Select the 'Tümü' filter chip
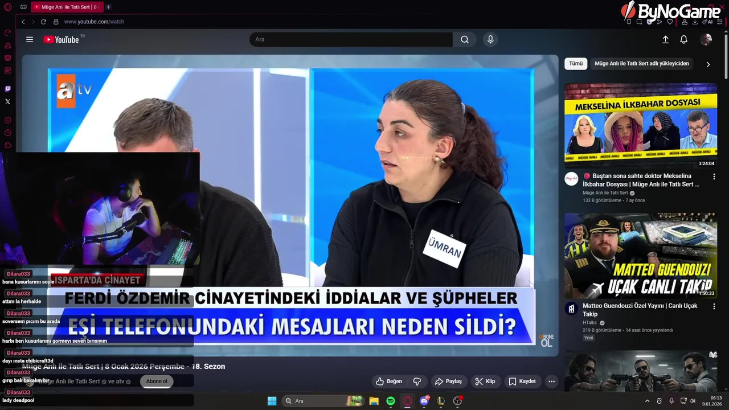The height and width of the screenshot is (410, 729). 576,64
